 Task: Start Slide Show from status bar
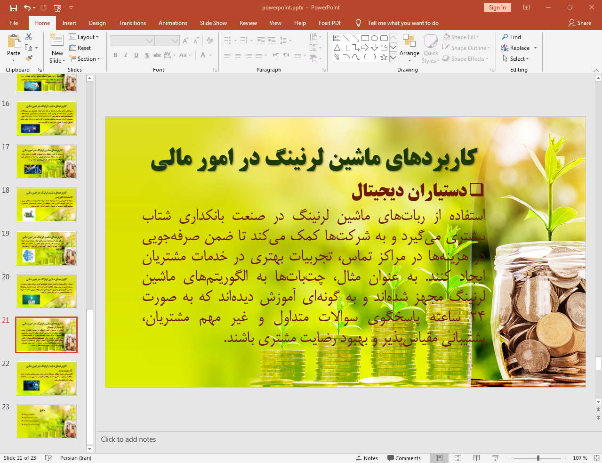coord(495,458)
